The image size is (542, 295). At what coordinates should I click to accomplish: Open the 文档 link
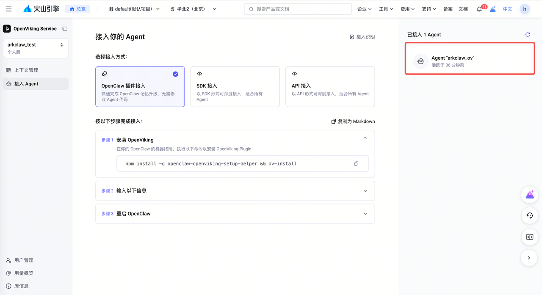(463, 9)
